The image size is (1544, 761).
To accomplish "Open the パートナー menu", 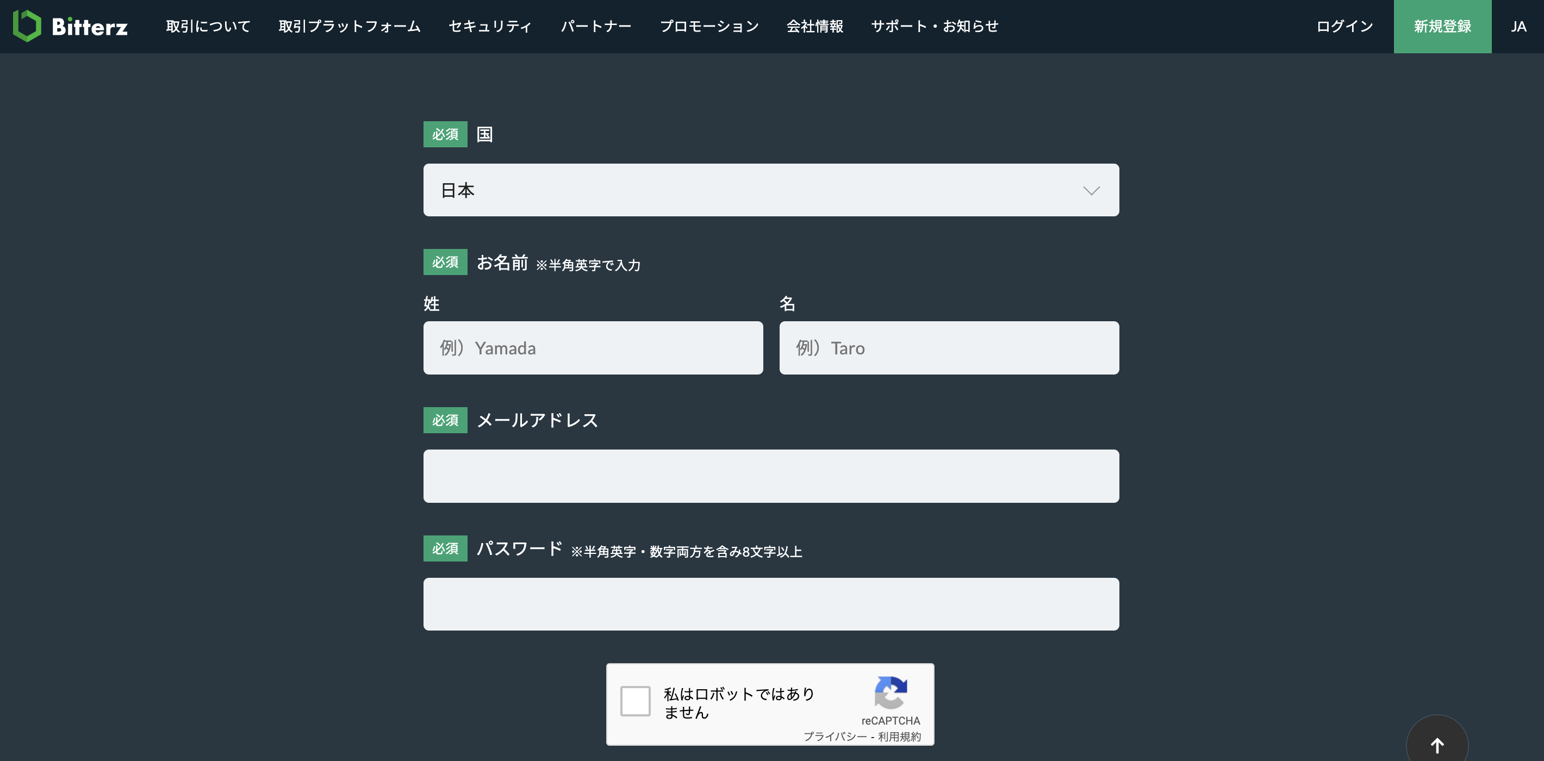I will pyautogui.click(x=596, y=26).
